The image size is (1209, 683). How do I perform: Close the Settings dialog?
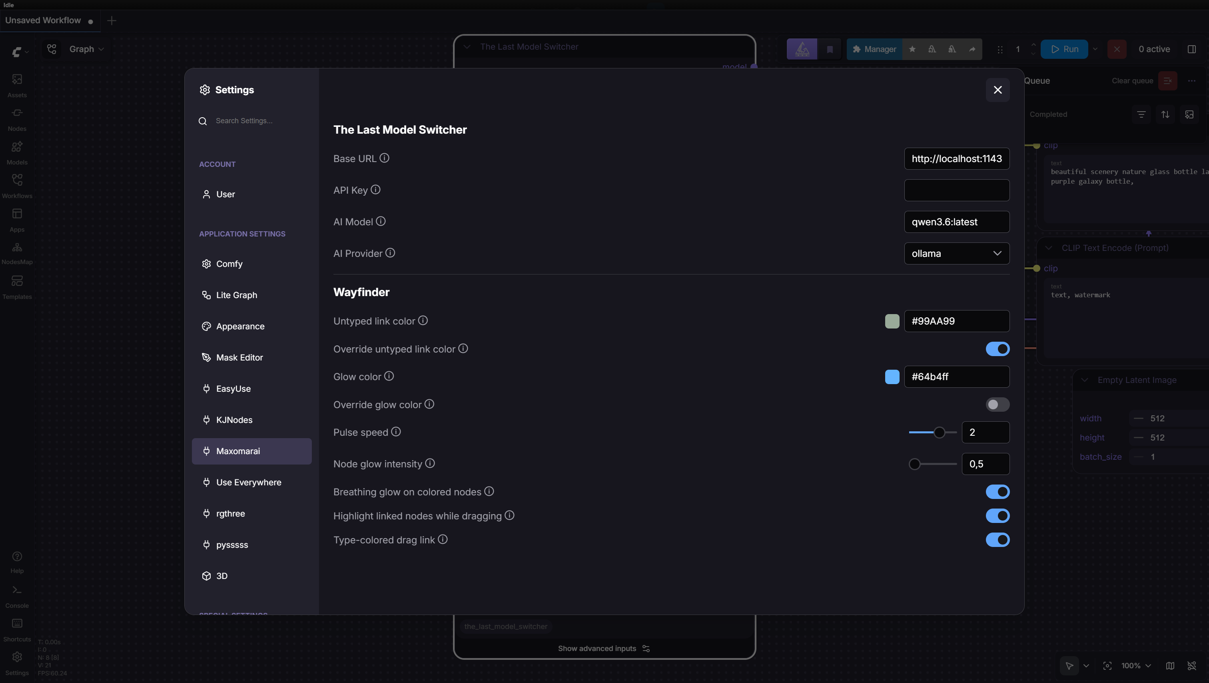[x=998, y=90]
